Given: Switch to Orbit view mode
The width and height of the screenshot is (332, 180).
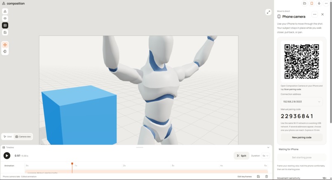Looking at the screenshot, I should 8,137.
